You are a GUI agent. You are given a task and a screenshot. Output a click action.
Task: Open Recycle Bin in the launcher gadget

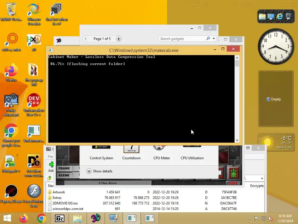coord(288,17)
